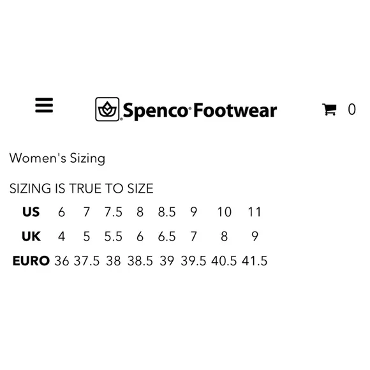Select EURO size 37.5 cell

(87, 261)
